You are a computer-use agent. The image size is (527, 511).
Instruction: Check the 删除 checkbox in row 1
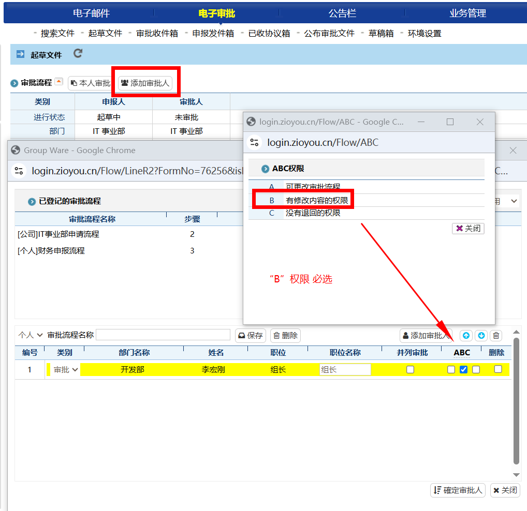point(498,369)
